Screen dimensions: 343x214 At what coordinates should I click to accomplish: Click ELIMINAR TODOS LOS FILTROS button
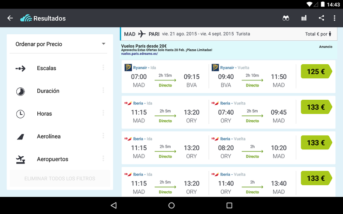60,178
